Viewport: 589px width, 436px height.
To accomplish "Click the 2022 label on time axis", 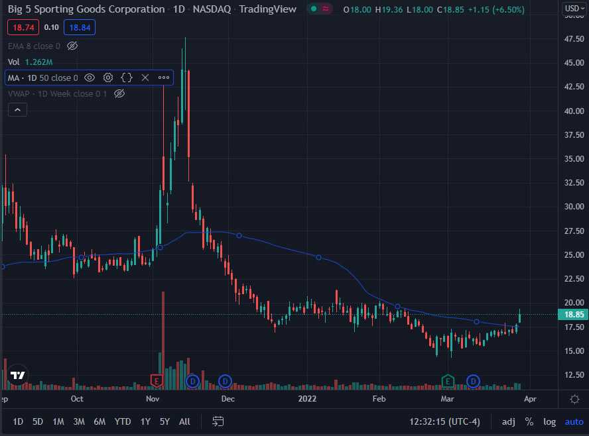I will [307, 399].
